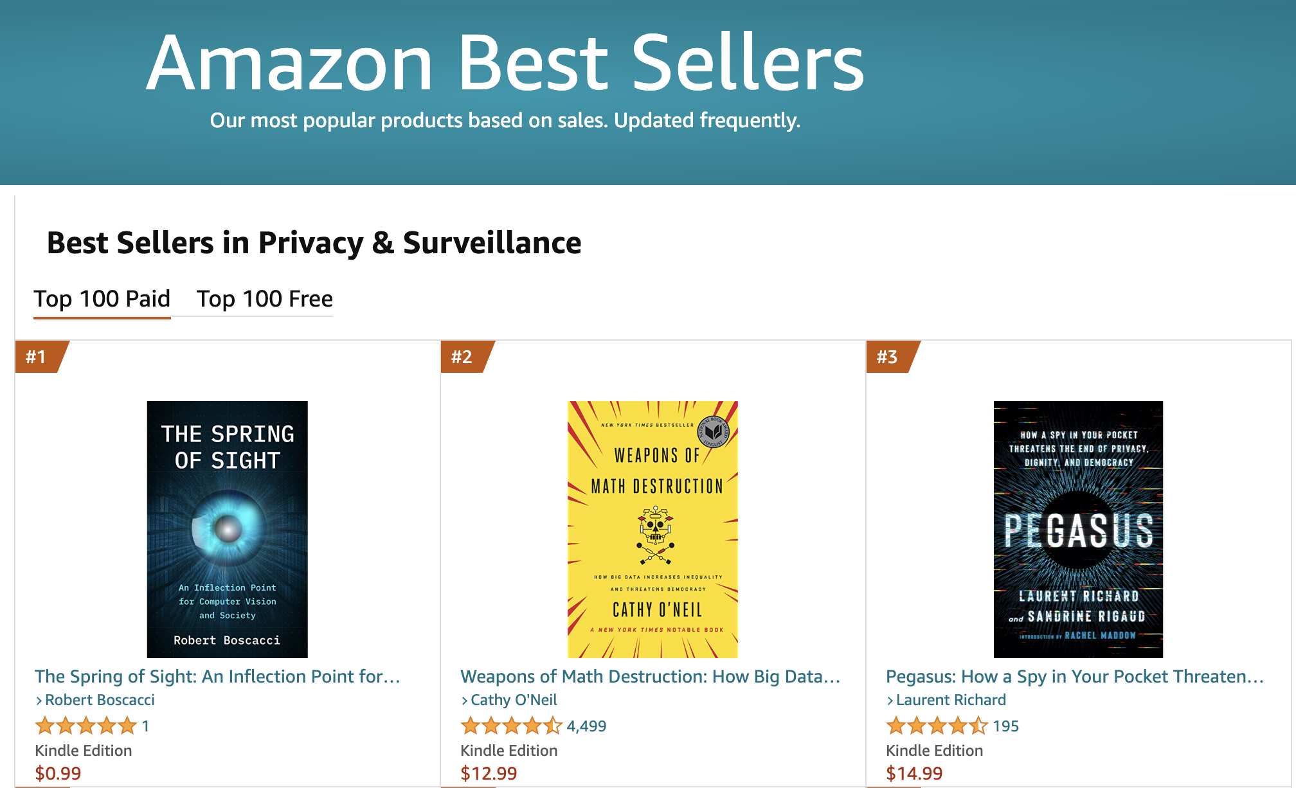Open the 4,499 reviews count
Screen dimensions: 1296x788
[x=586, y=726]
